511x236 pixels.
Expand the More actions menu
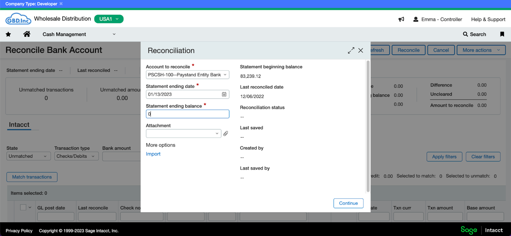coord(481,50)
